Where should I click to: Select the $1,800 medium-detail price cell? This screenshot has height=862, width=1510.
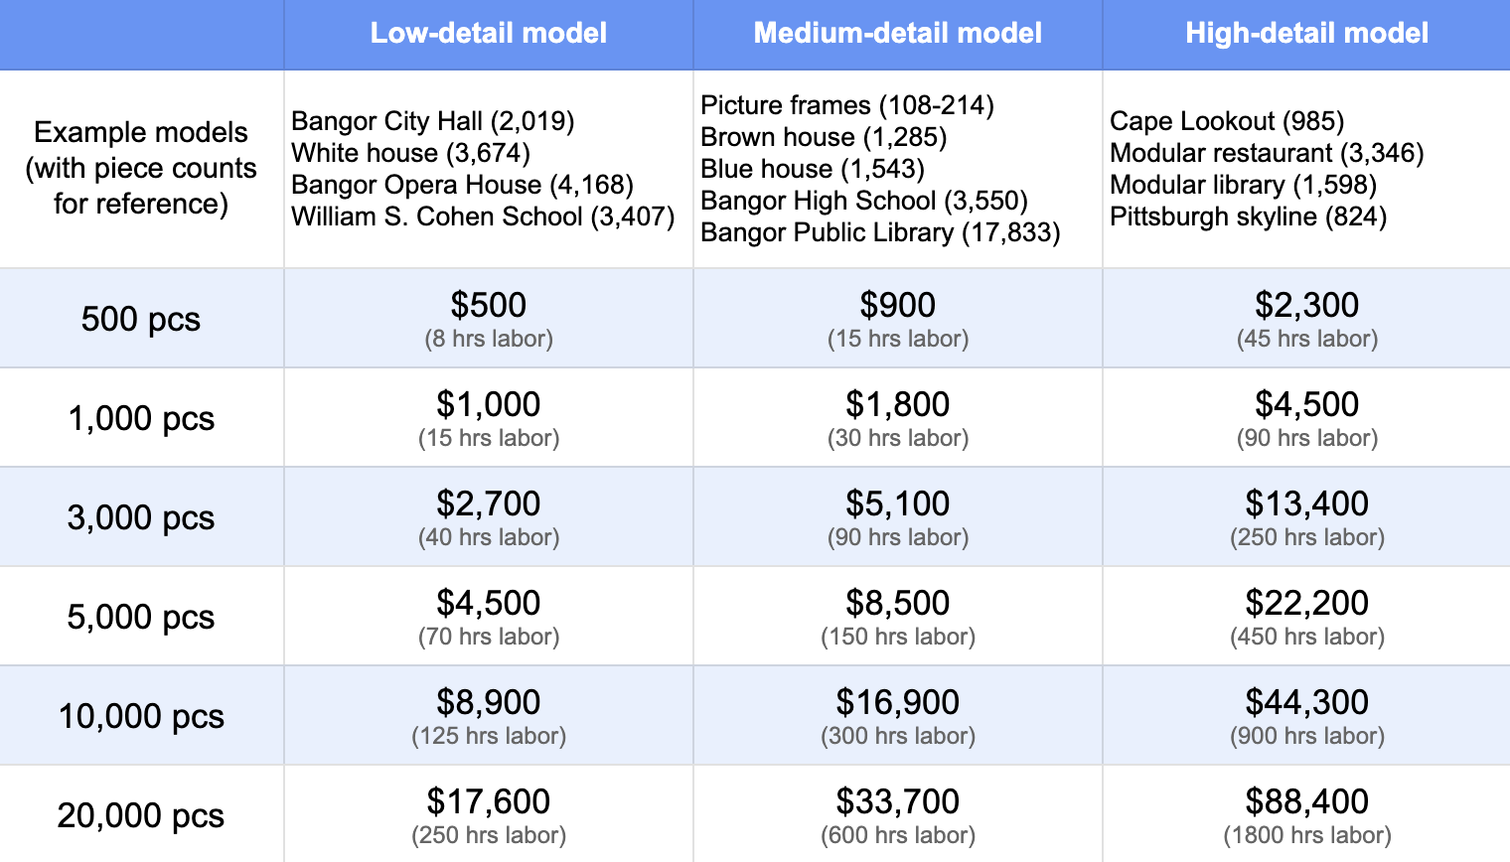click(898, 418)
